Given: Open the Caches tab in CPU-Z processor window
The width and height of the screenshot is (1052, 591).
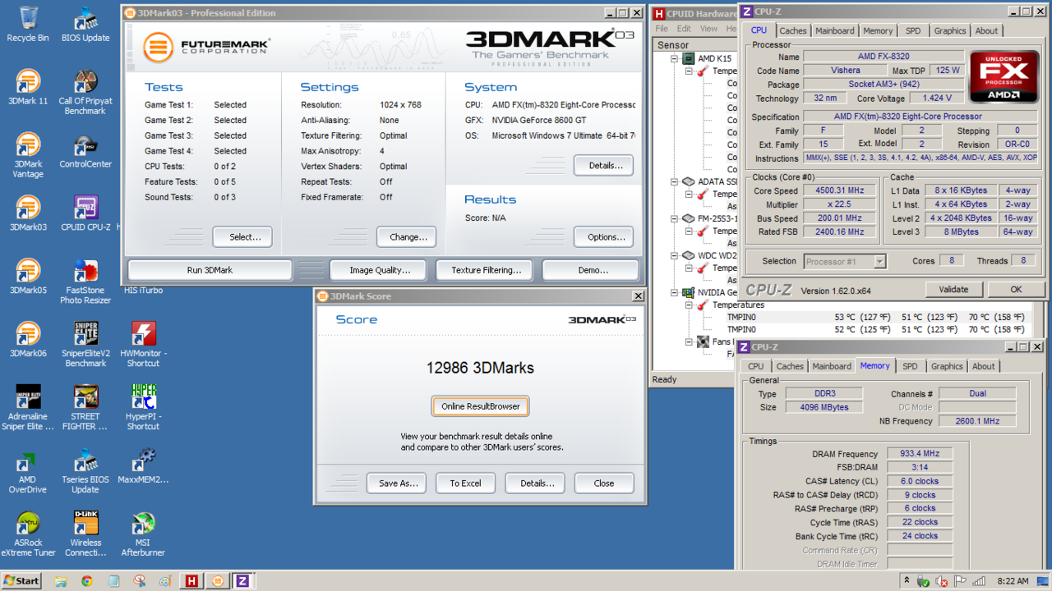Looking at the screenshot, I should point(793,30).
